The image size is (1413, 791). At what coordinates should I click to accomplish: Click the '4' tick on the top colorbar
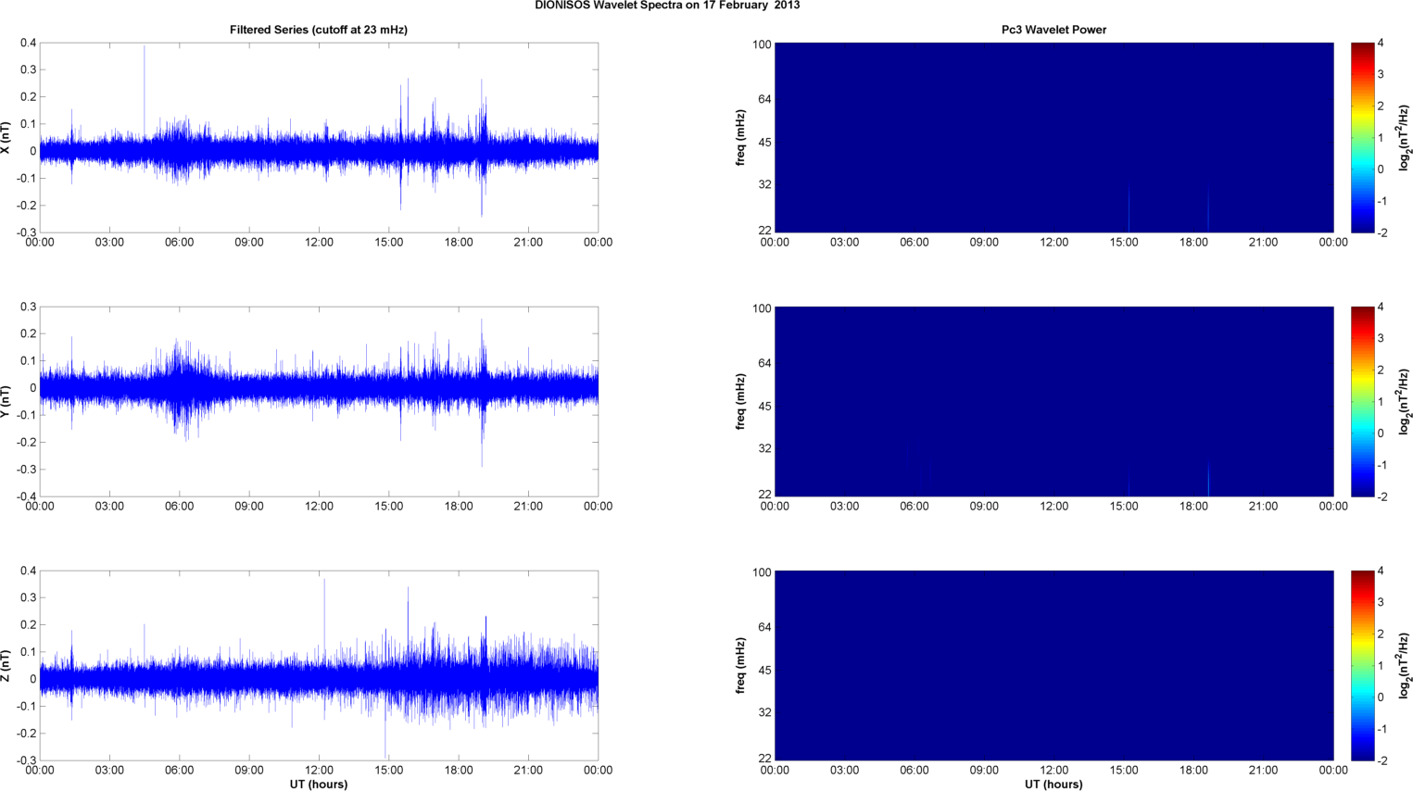pos(1381,44)
